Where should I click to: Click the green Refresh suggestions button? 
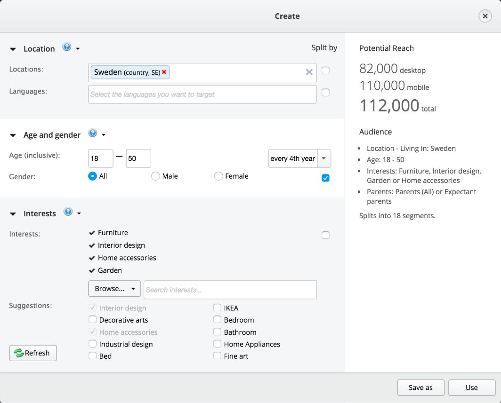pos(33,353)
